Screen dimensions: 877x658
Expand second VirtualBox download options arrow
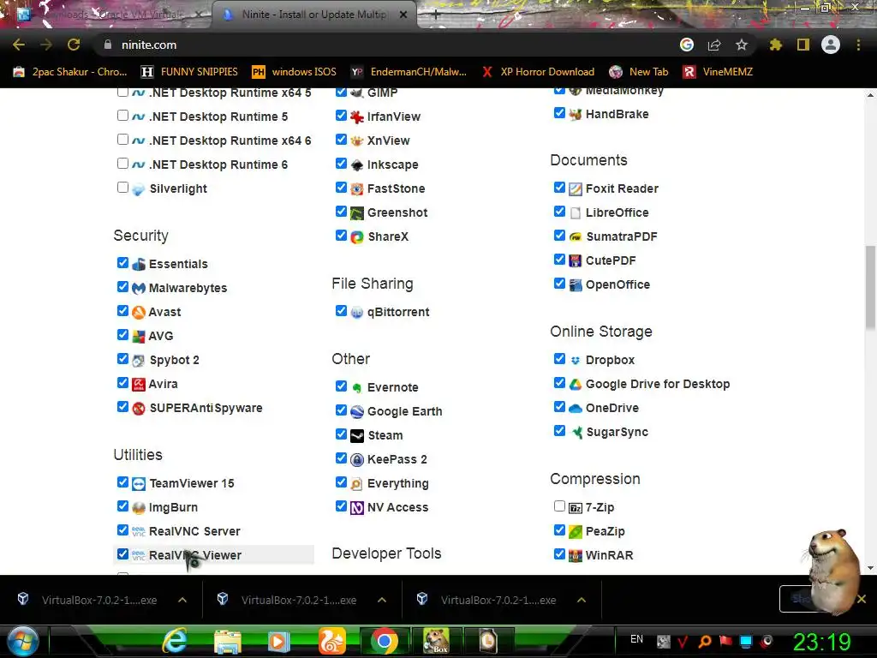[382, 600]
